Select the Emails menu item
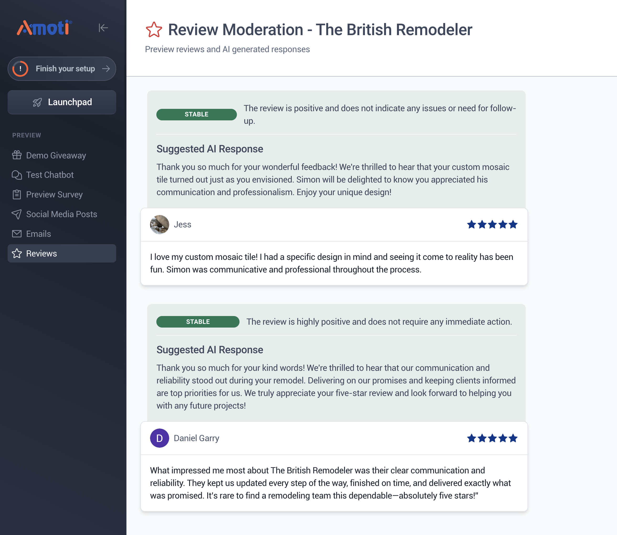617x535 pixels. tap(39, 234)
